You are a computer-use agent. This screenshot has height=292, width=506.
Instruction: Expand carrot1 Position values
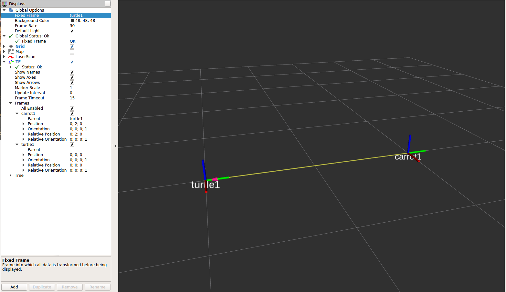click(x=24, y=124)
